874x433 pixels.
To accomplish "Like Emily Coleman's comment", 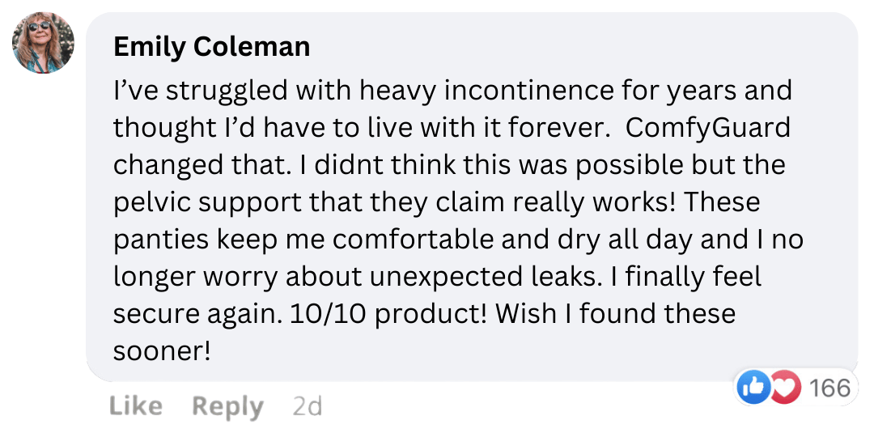I will (x=134, y=406).
